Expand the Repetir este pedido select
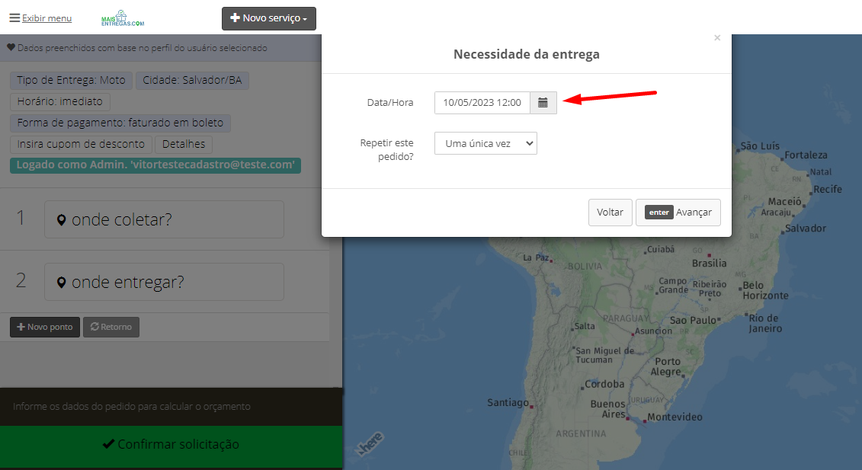 pyautogui.click(x=485, y=143)
